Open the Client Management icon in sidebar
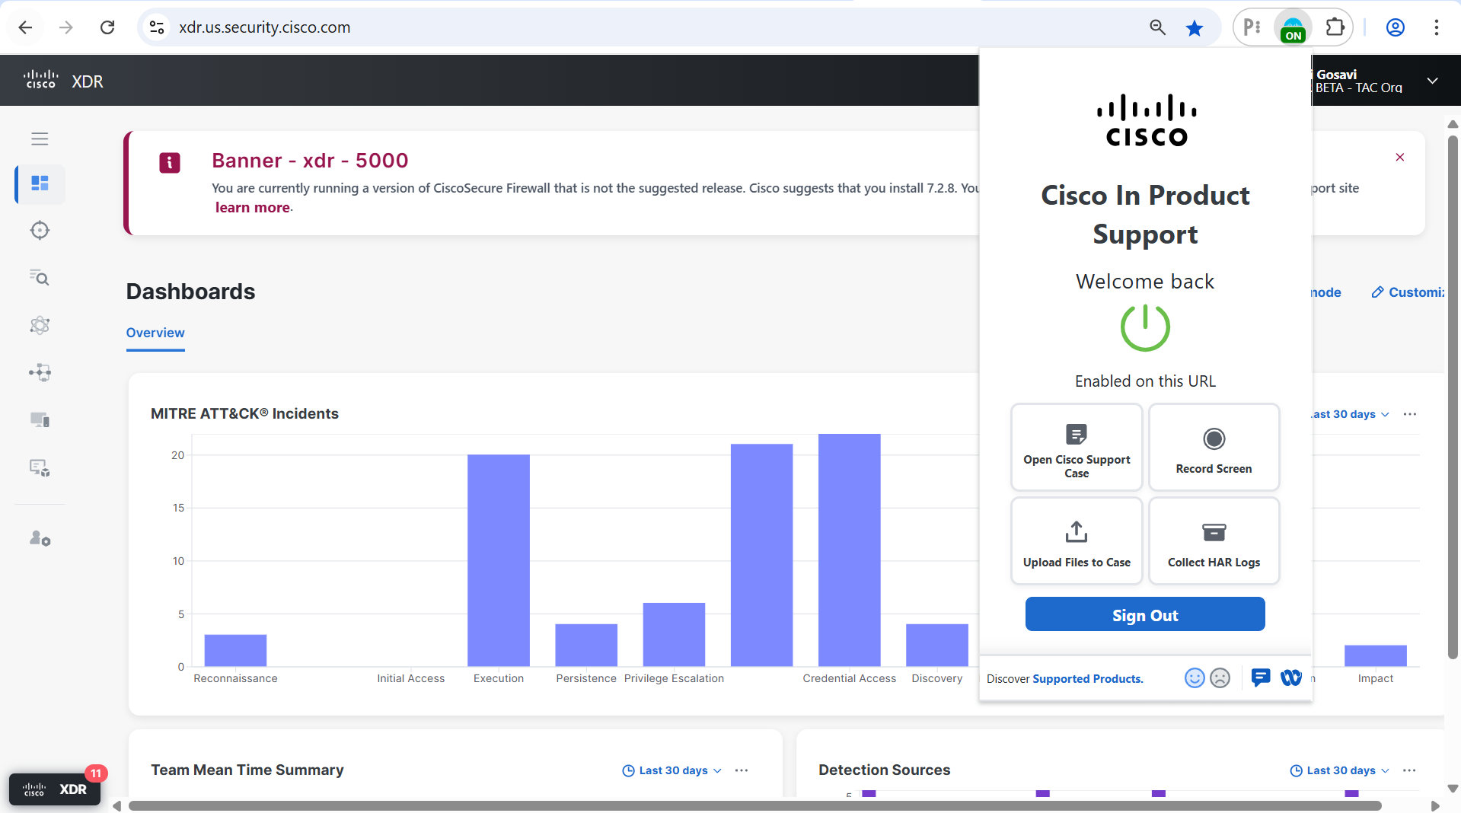The height and width of the screenshot is (813, 1461). (40, 467)
